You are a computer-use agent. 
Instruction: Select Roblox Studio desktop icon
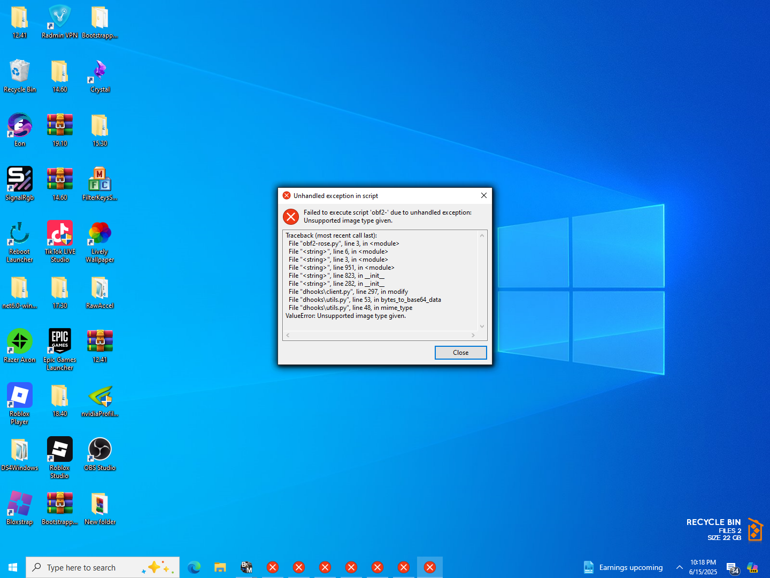coord(59,450)
